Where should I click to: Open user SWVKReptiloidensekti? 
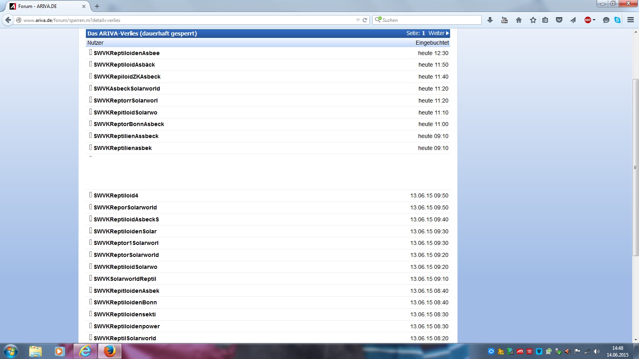(125, 314)
